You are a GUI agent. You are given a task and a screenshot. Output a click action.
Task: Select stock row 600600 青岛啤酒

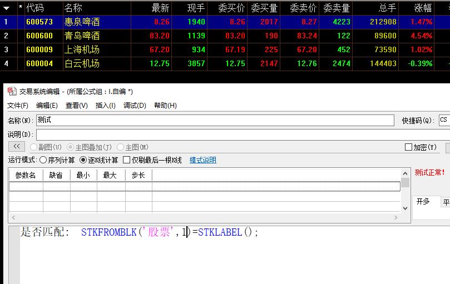[225, 36]
